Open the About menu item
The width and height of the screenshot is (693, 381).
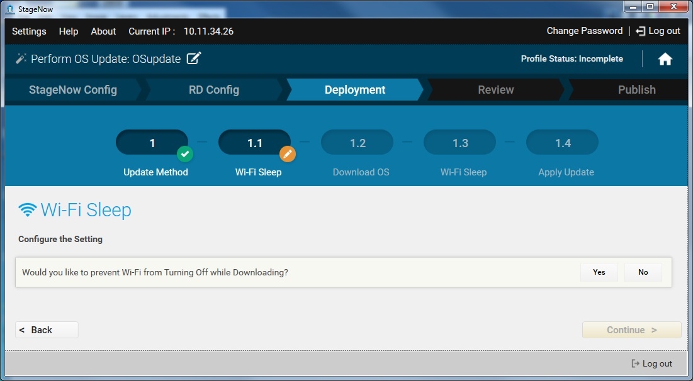(x=103, y=31)
